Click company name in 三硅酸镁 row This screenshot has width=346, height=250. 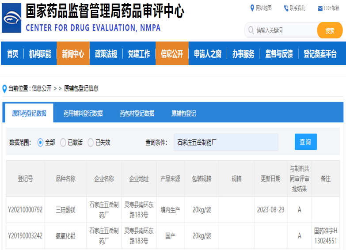(x=104, y=210)
